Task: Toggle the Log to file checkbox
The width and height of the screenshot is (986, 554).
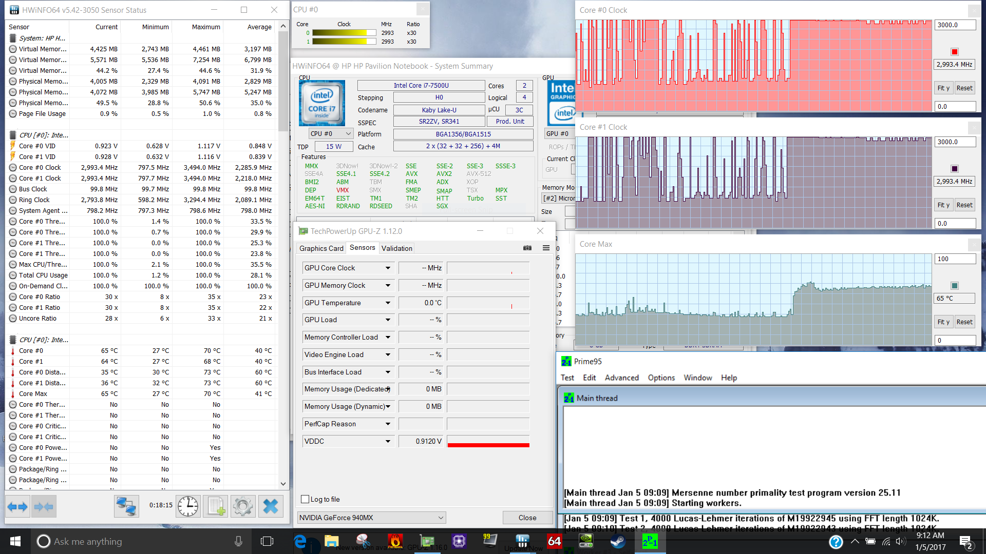Action: [305, 499]
